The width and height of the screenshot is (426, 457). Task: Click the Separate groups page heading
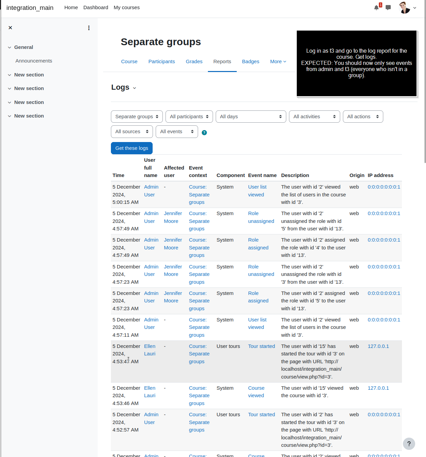(x=161, y=42)
